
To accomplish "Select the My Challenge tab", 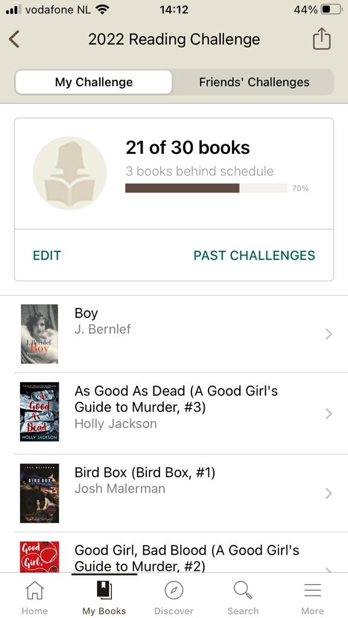I will click(94, 82).
